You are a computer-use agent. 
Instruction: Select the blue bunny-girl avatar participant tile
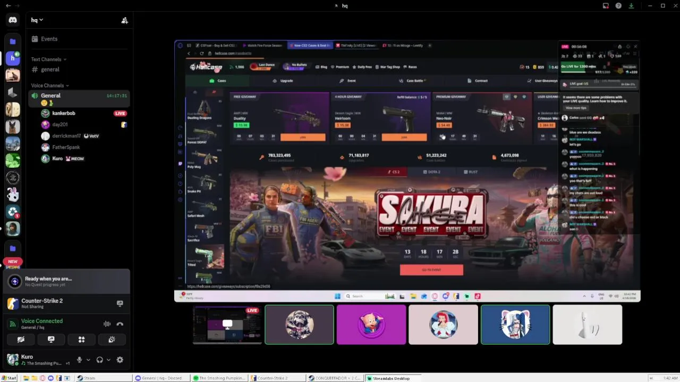point(515,325)
